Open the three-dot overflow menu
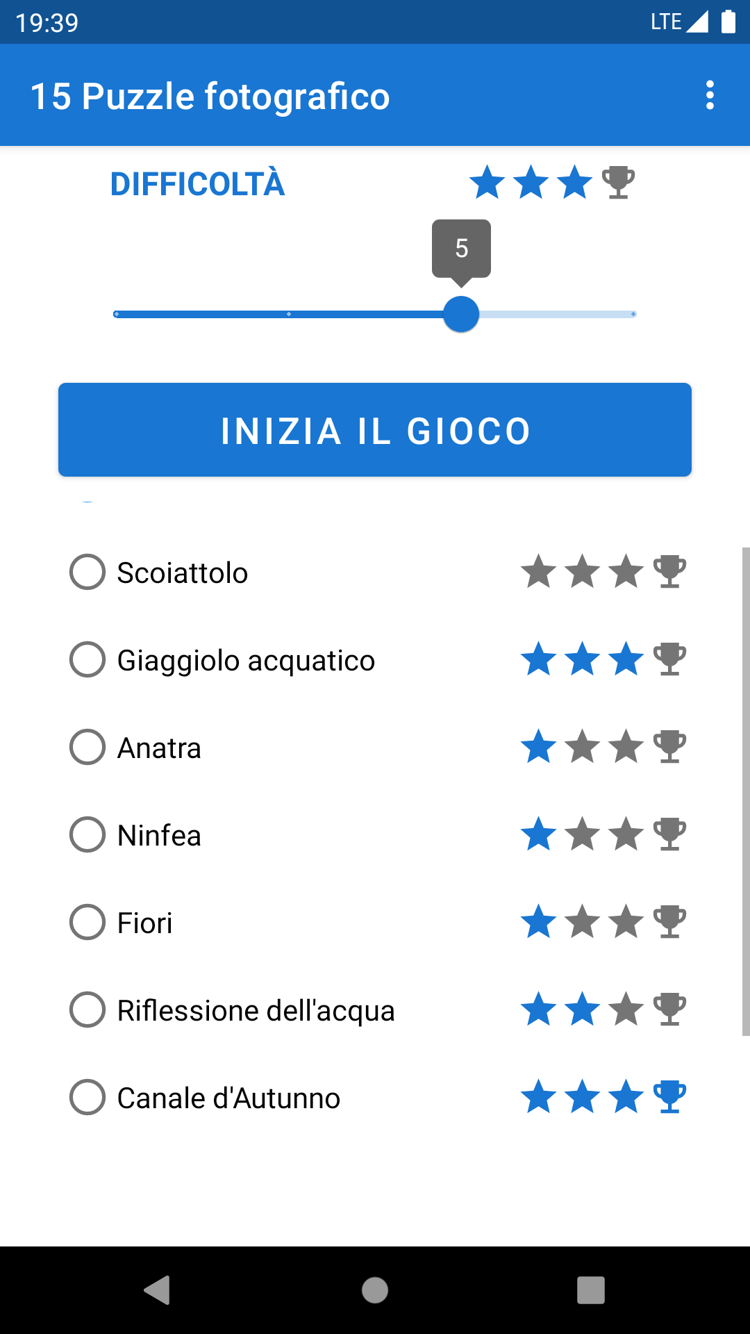This screenshot has height=1334, width=750. tap(710, 95)
